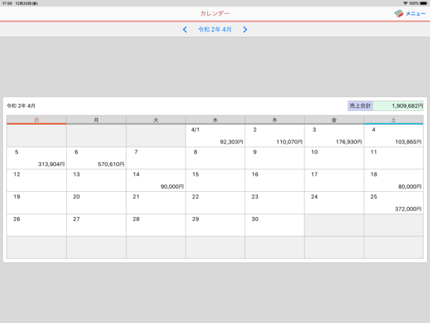Select the total value 1,909,682円
This screenshot has width=430, height=323.
(x=398, y=106)
